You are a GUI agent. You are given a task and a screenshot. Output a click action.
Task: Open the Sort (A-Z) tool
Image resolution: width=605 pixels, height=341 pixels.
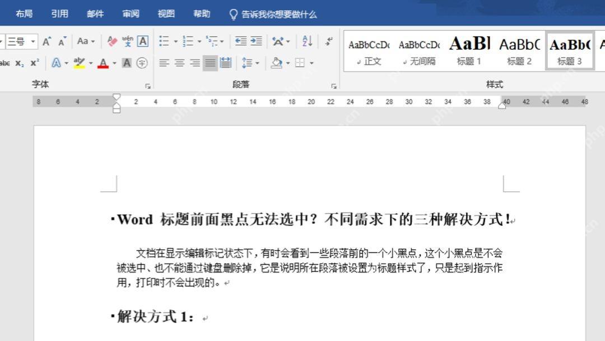[307, 41]
